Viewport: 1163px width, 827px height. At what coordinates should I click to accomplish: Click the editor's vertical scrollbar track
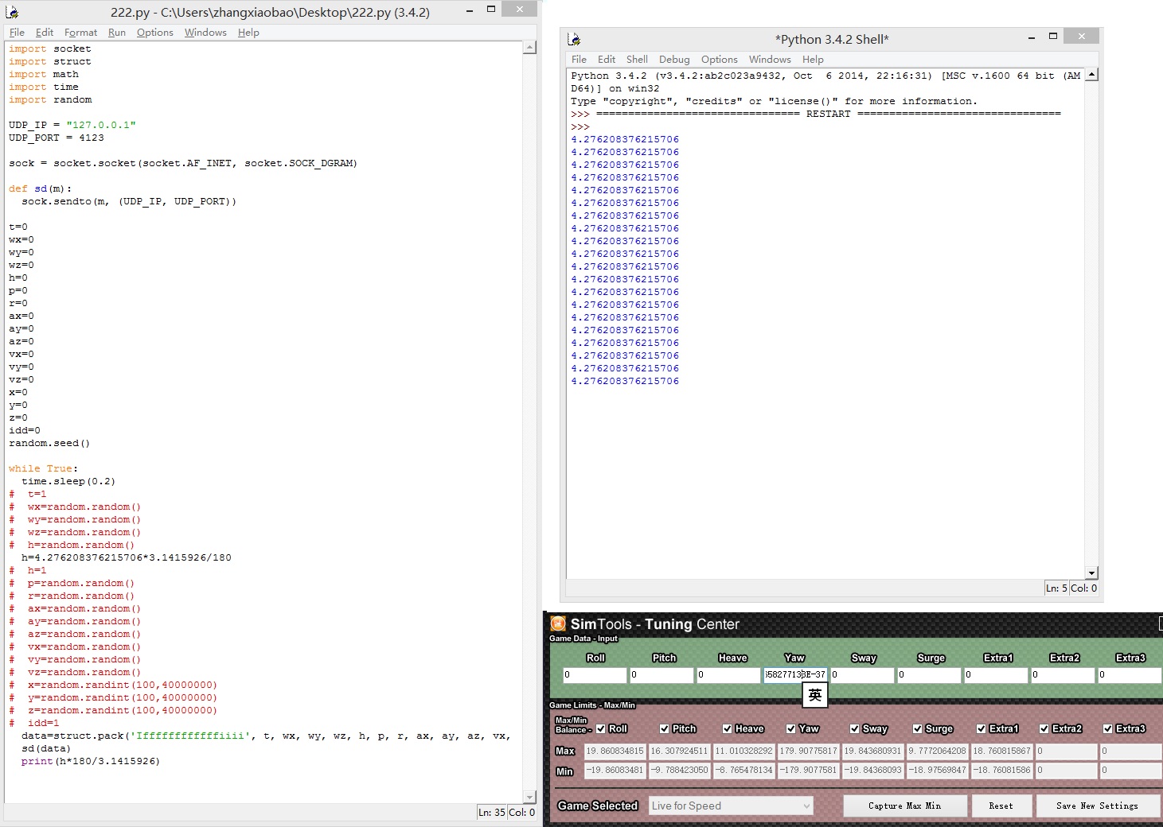pyautogui.click(x=529, y=398)
